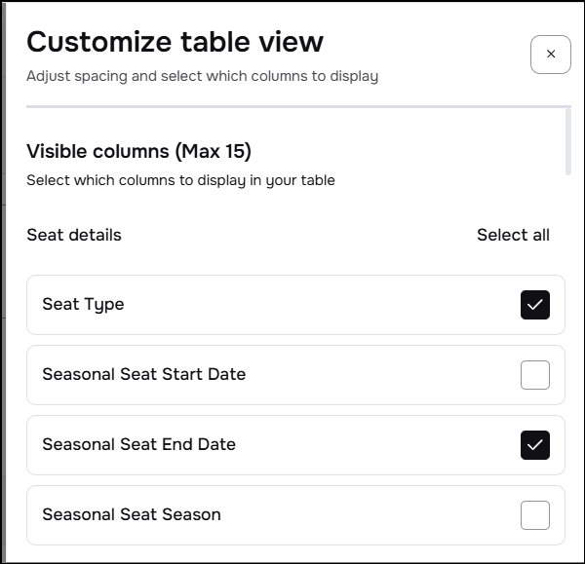Click the Seat details section heading
585x564 pixels.
point(74,235)
